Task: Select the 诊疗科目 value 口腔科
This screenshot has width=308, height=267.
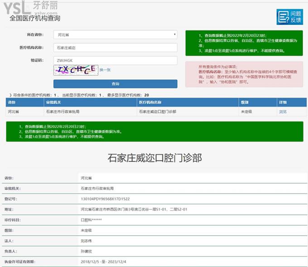Action: pyautogui.click(x=91, y=220)
